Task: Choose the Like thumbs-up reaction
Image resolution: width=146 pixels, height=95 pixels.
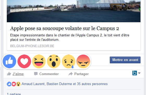Action: [x=9, y=61]
